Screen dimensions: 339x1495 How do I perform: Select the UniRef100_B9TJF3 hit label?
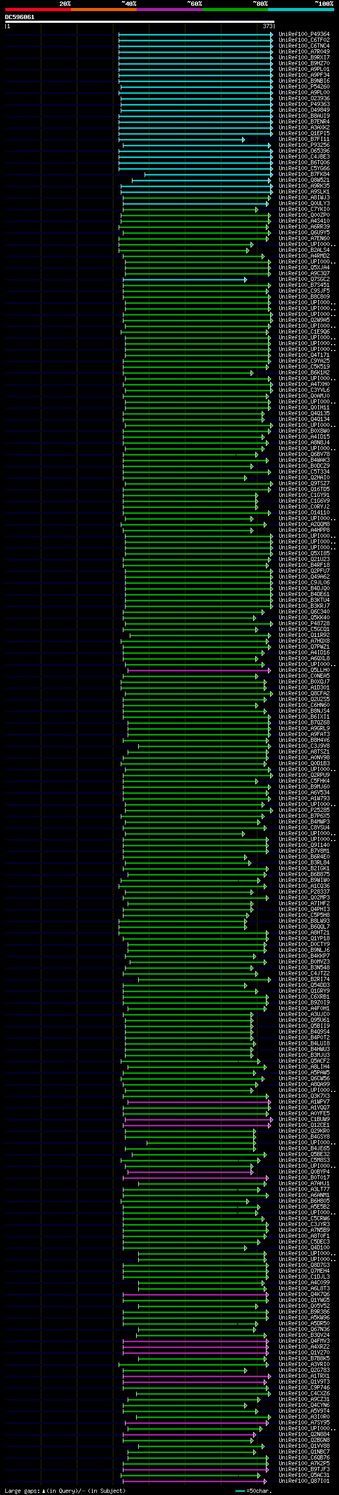pos(304,1470)
